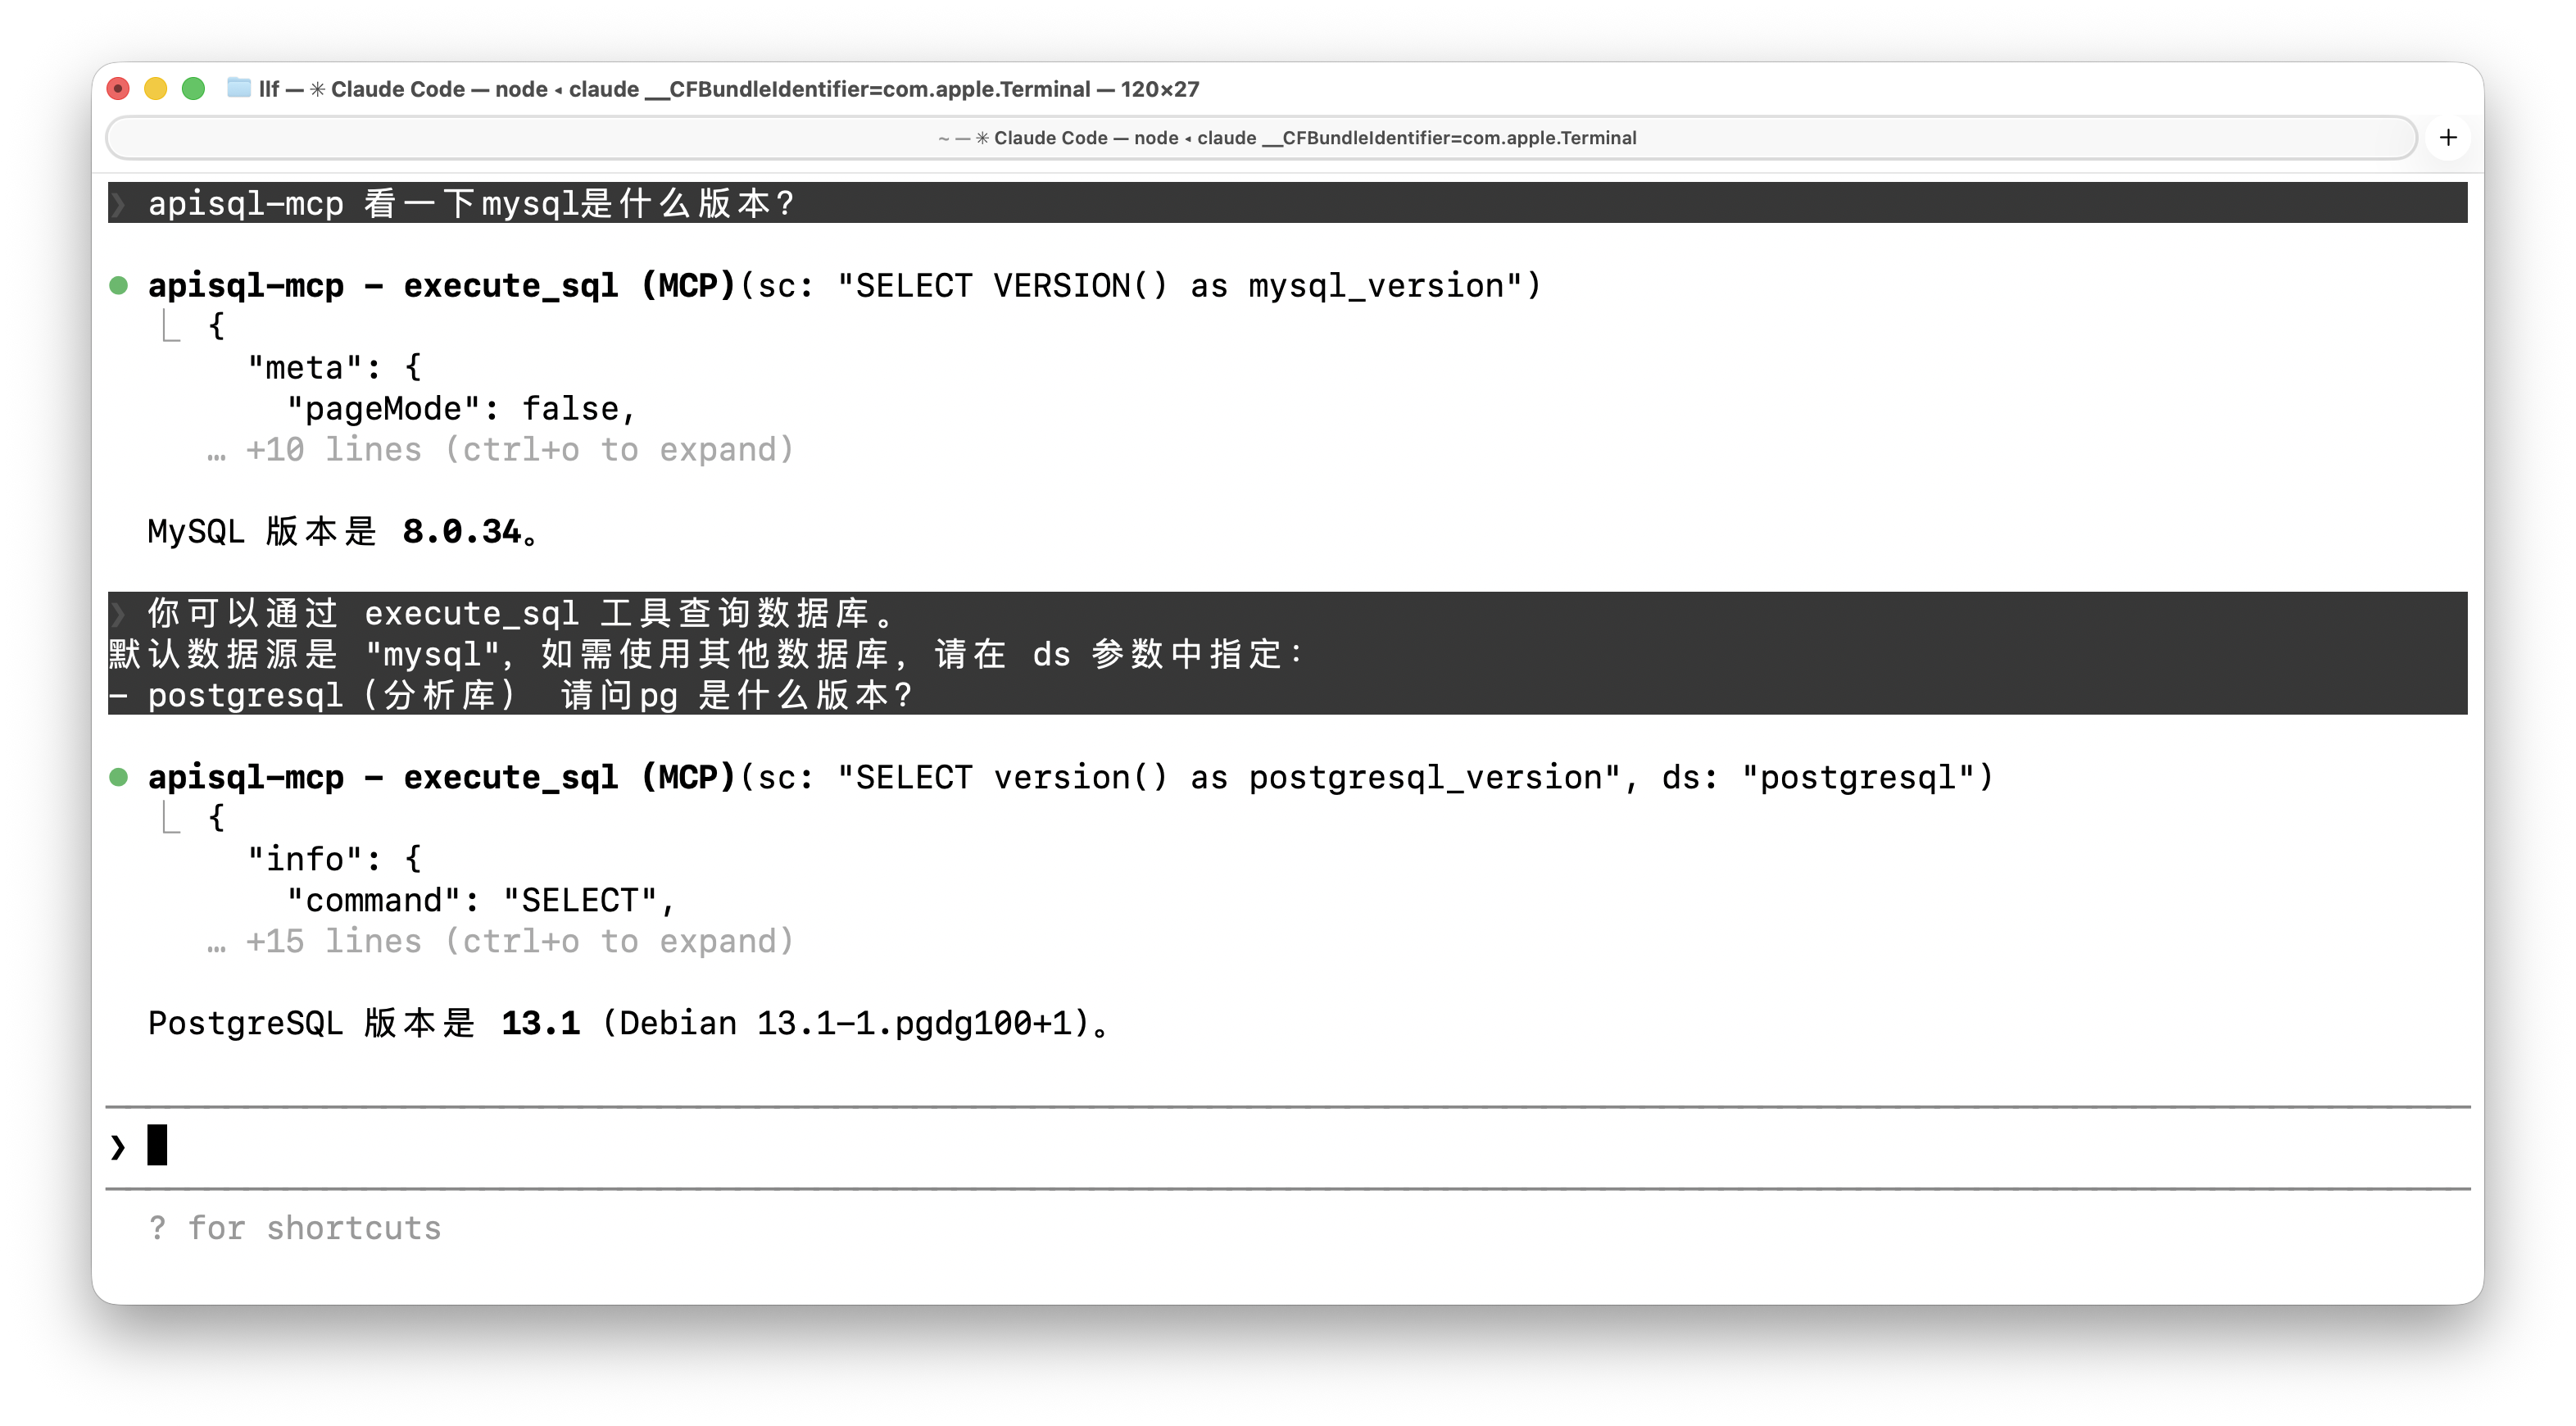This screenshot has width=2576, height=1426.
Task: Click the green zoom window button
Action: [193, 89]
